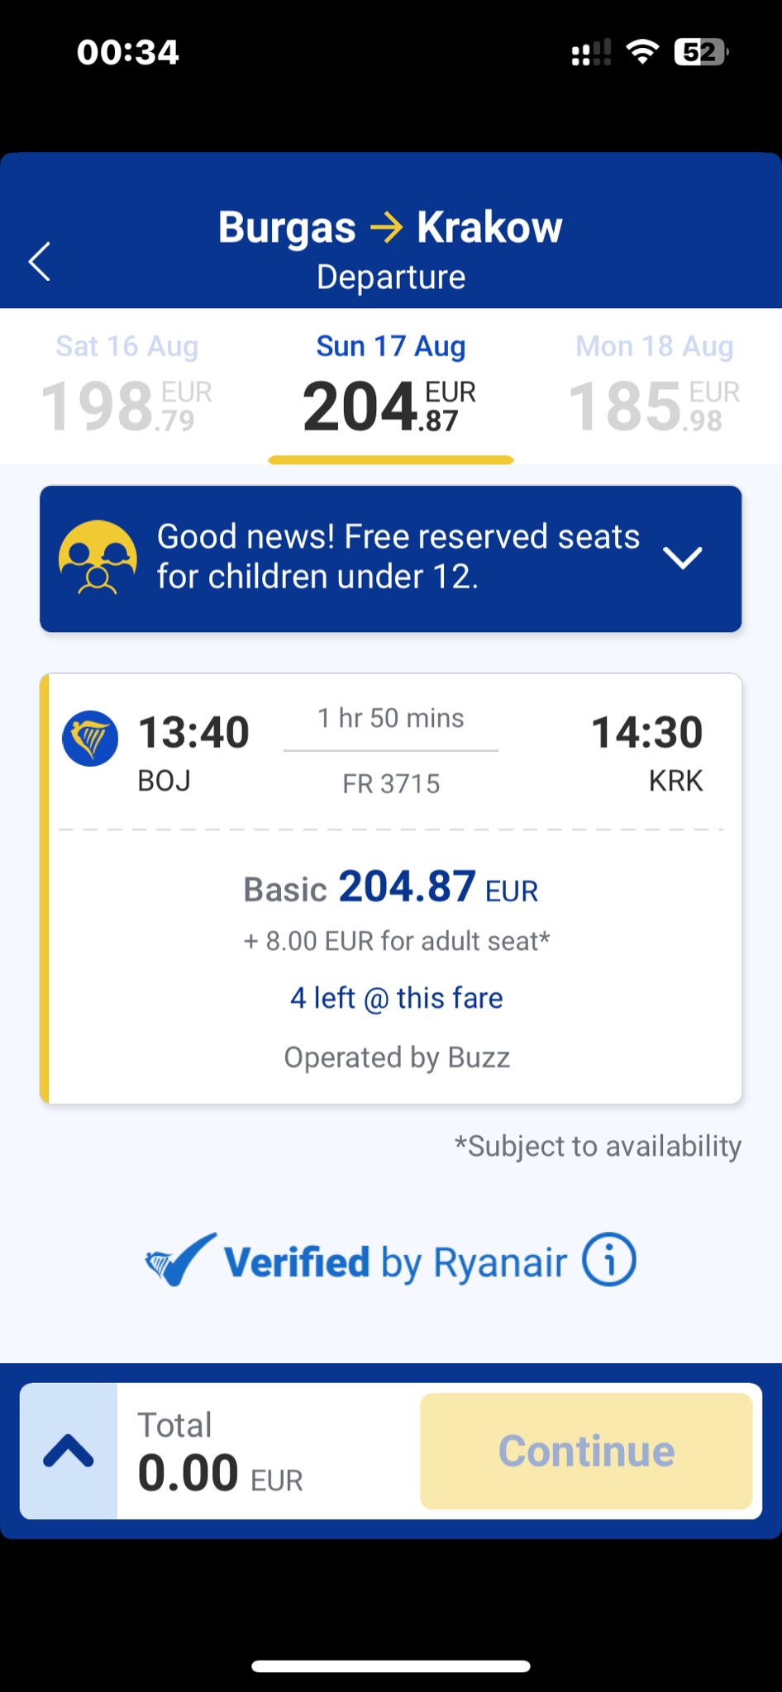The image size is (782, 1692).
Task: Click the Ryanair harp logo on flight card
Action: point(90,738)
